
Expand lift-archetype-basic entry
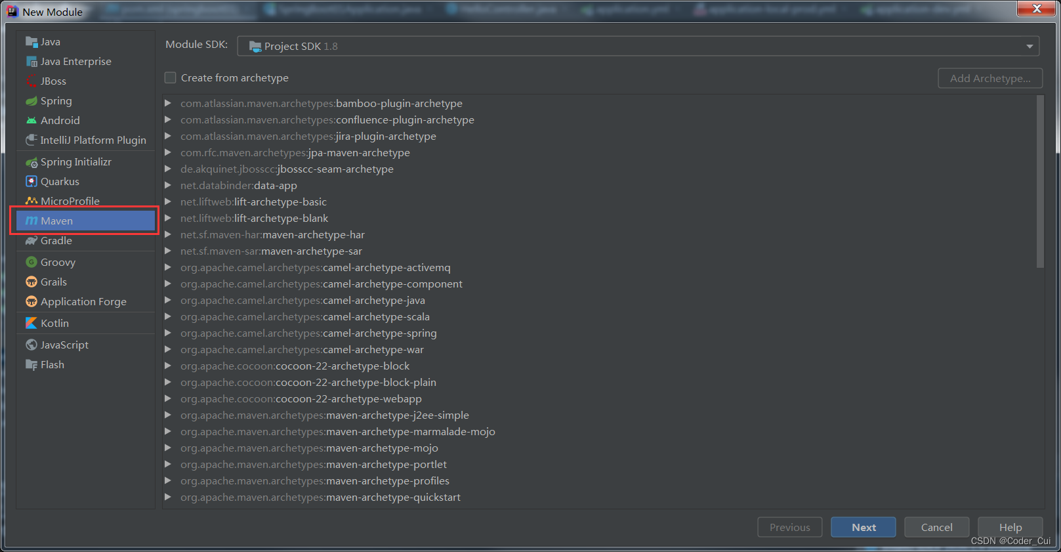[168, 202]
